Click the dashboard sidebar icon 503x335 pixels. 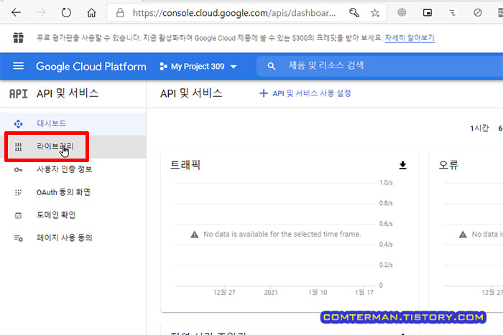18,123
